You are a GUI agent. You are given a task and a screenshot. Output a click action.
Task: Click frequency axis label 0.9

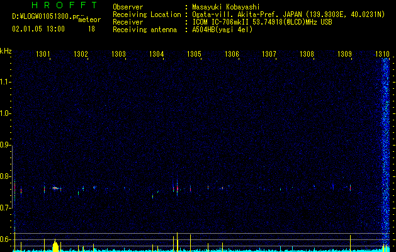pyautogui.click(x=5, y=145)
